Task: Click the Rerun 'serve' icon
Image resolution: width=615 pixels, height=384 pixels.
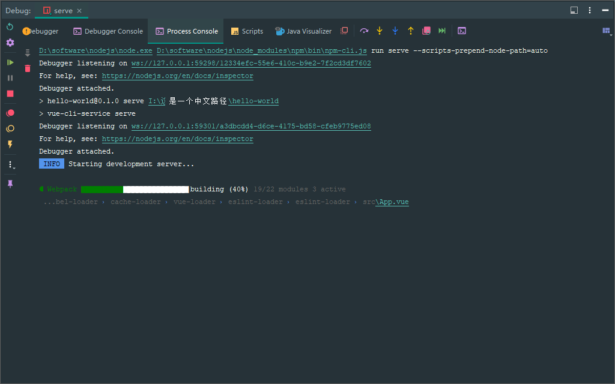Action: coord(10,27)
